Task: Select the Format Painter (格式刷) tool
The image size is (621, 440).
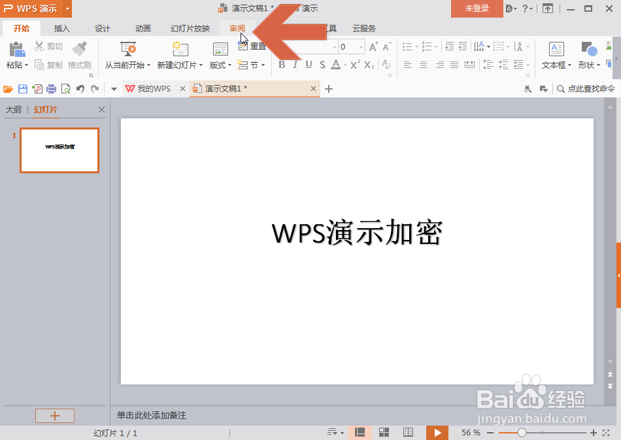Action: click(79, 56)
